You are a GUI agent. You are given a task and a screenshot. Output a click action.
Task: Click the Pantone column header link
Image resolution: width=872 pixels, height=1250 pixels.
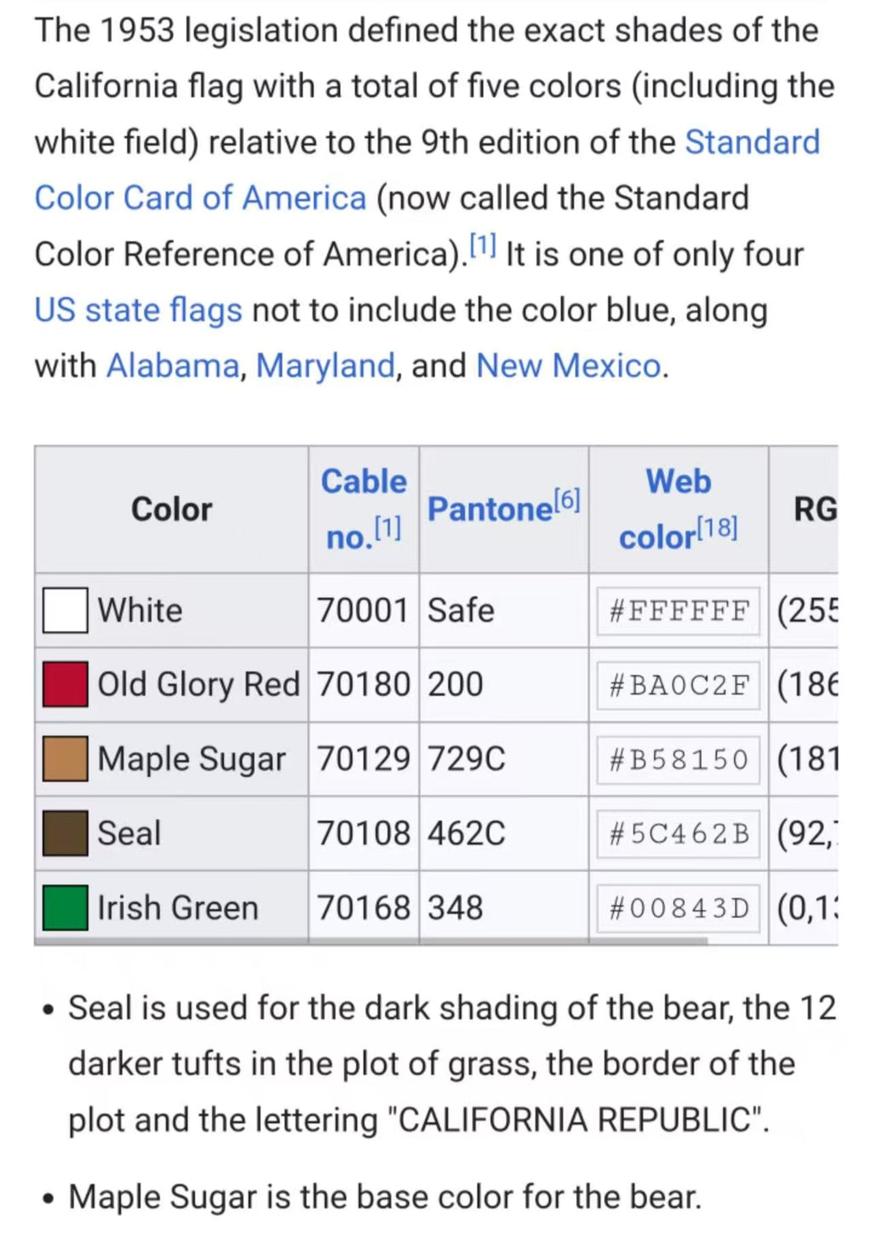pyautogui.click(x=490, y=510)
